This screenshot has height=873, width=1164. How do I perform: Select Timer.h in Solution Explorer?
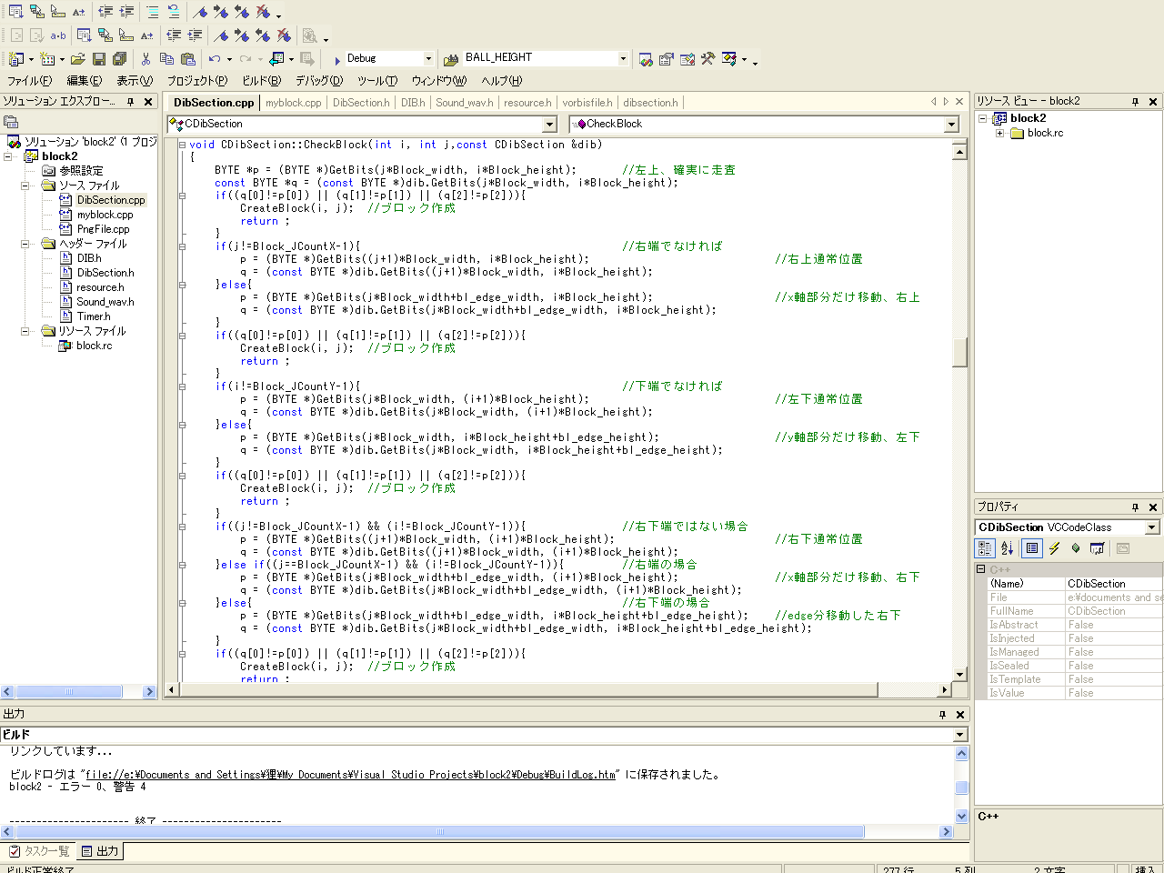pos(94,316)
